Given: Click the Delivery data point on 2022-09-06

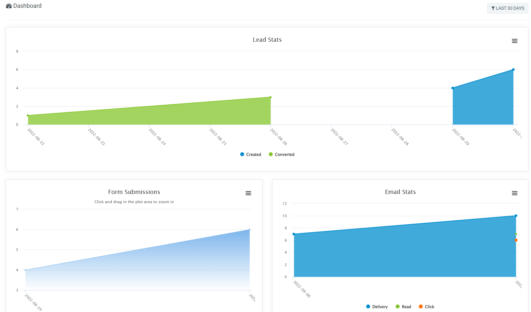Looking at the screenshot, I should [x=294, y=234].
